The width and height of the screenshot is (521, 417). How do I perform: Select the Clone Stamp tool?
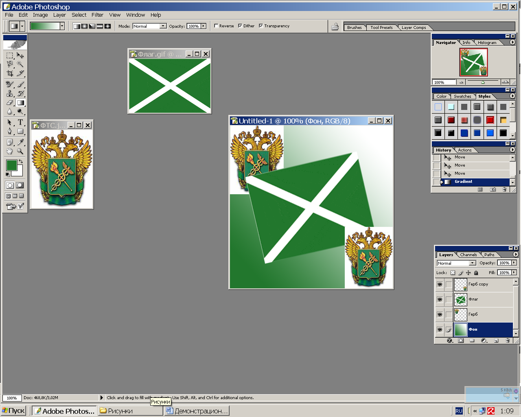pyautogui.click(x=10, y=93)
